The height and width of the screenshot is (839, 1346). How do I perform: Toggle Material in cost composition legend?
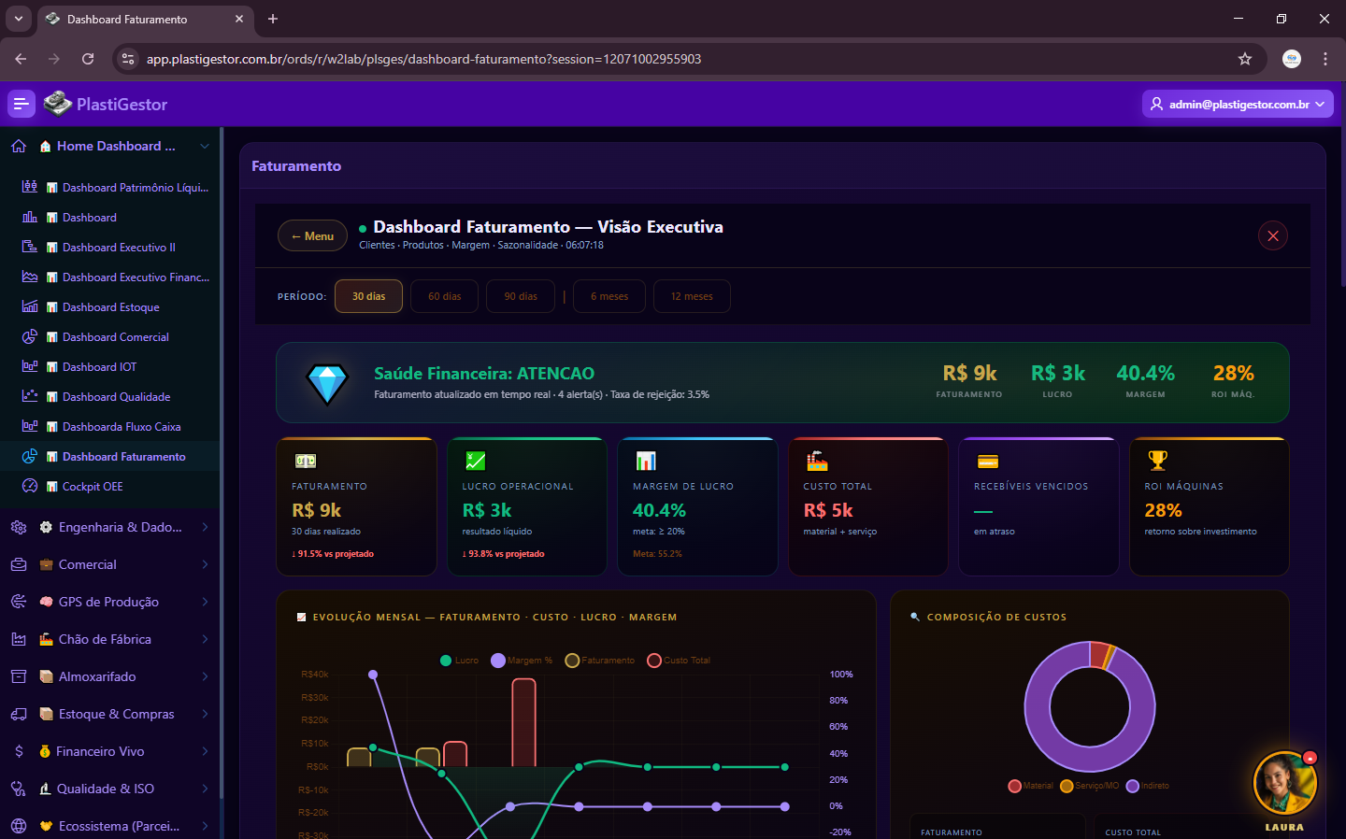(x=1031, y=786)
